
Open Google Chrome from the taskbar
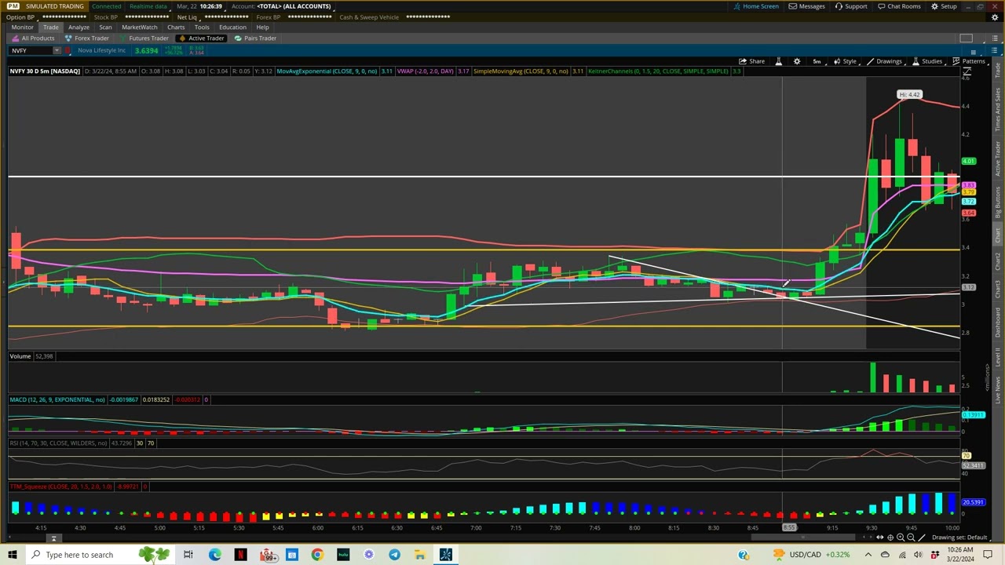[317, 555]
